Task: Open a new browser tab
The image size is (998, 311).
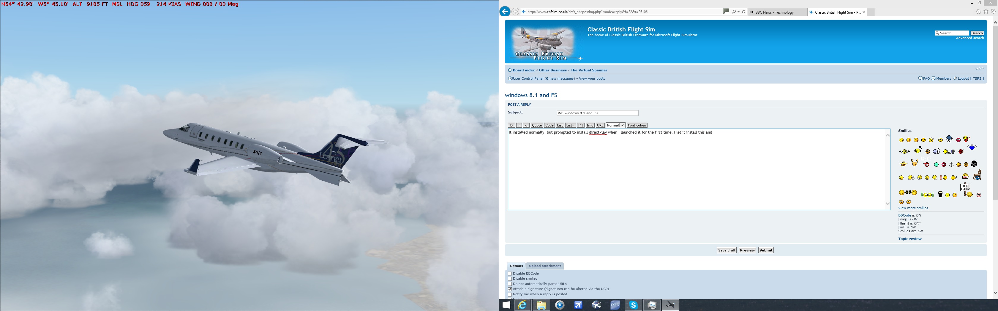Action: (871, 12)
